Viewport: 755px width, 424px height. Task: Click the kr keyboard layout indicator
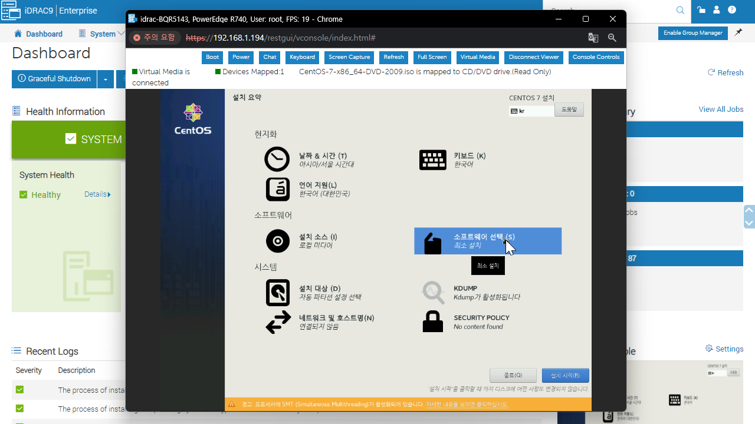(531, 111)
